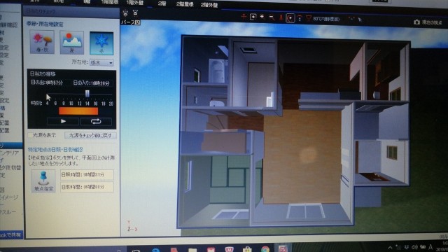
Task: Click the zoom out magnifier icon
Action: tap(272, 17)
